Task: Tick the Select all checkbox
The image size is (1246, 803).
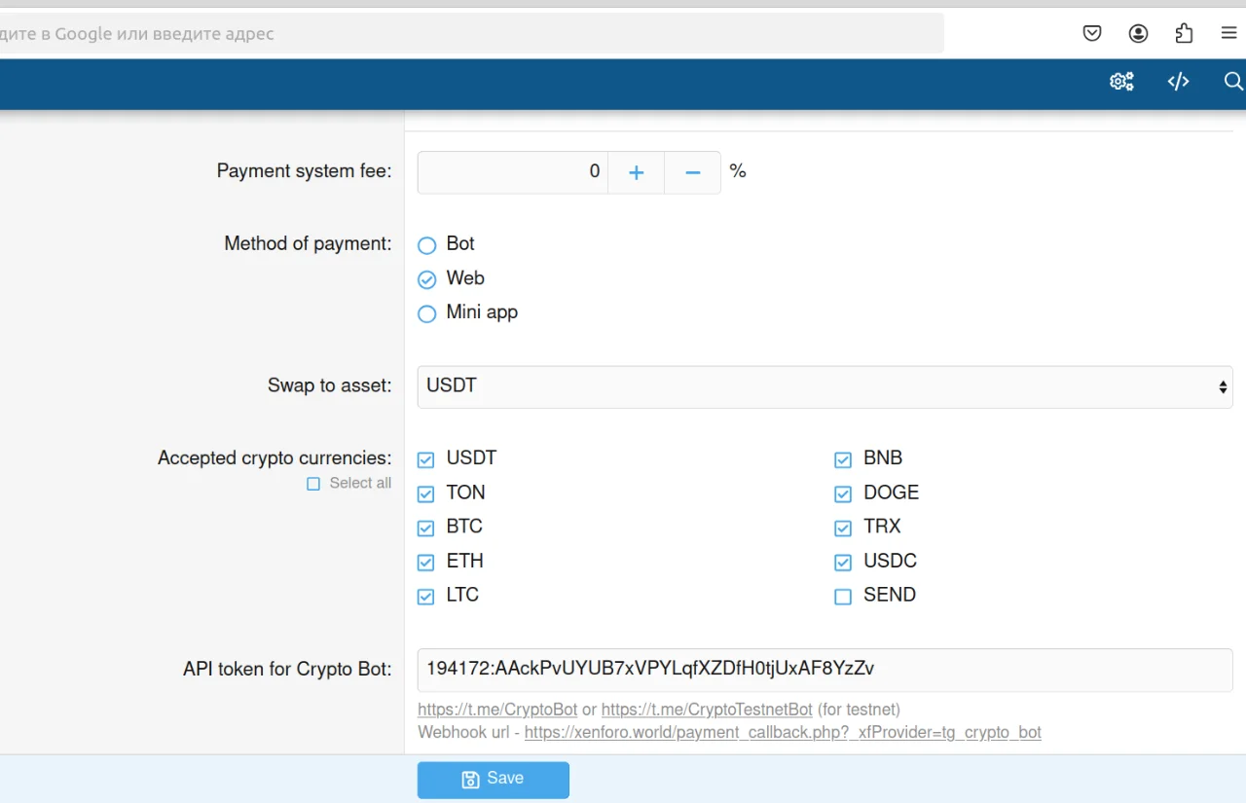Action: click(x=313, y=484)
